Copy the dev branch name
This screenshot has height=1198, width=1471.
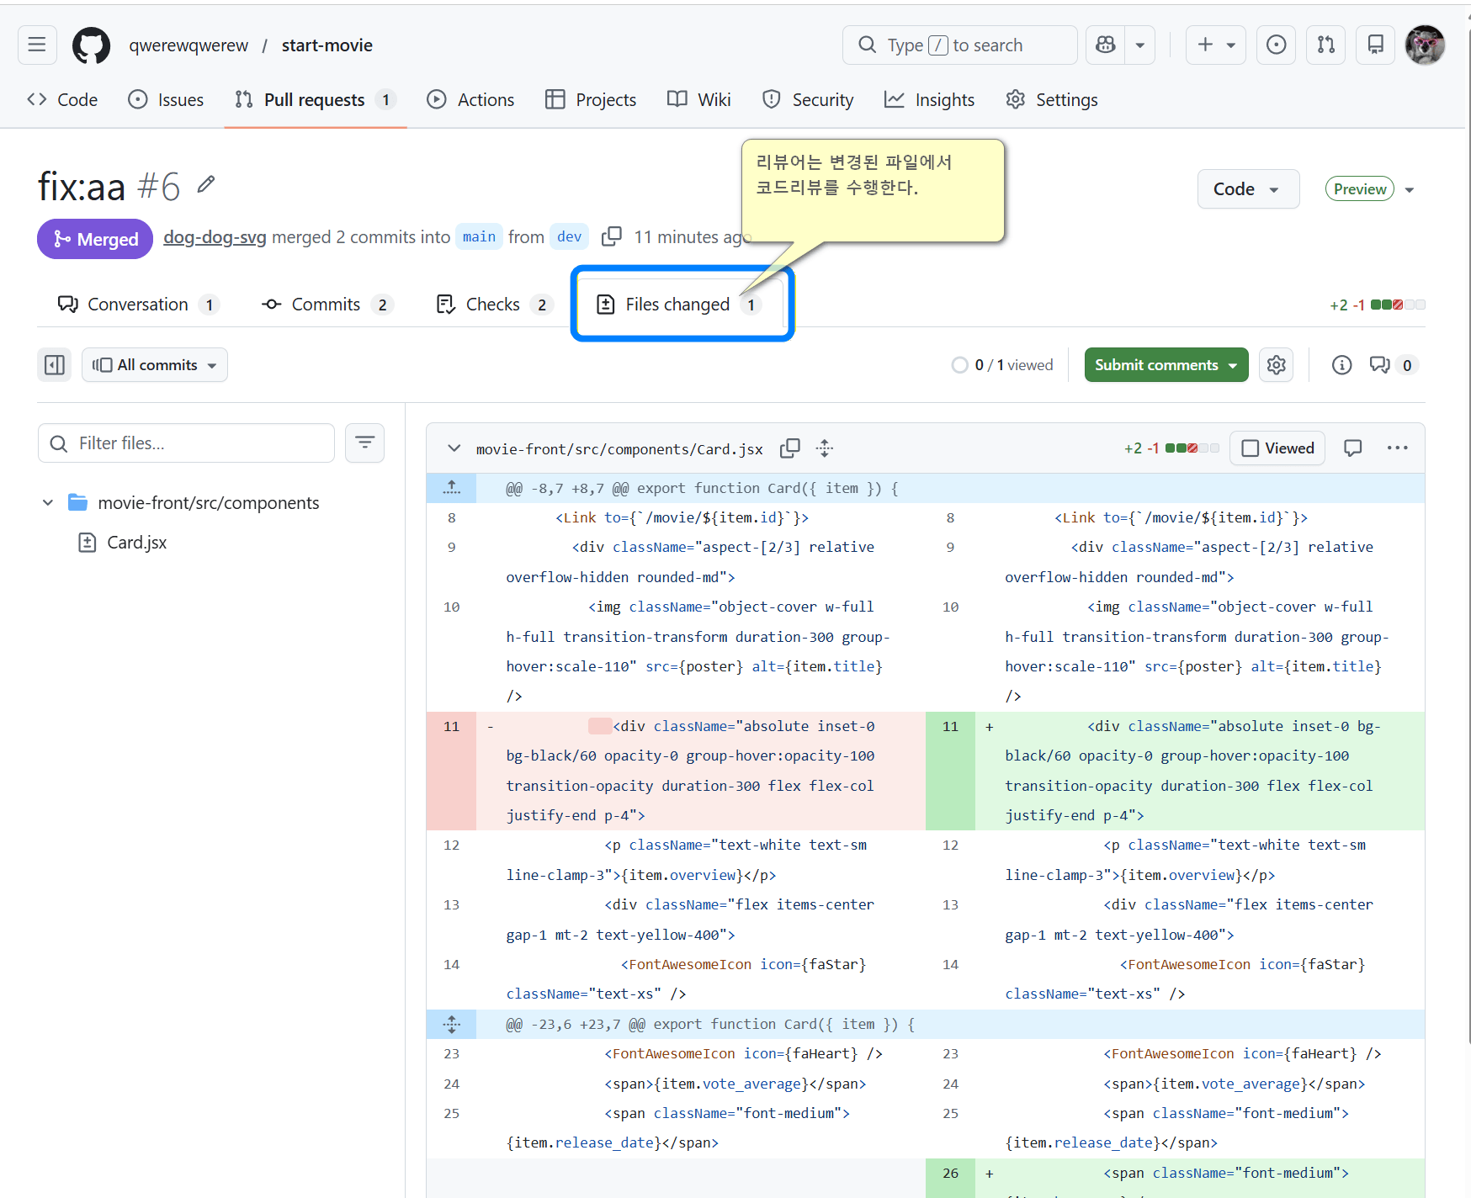click(x=612, y=237)
